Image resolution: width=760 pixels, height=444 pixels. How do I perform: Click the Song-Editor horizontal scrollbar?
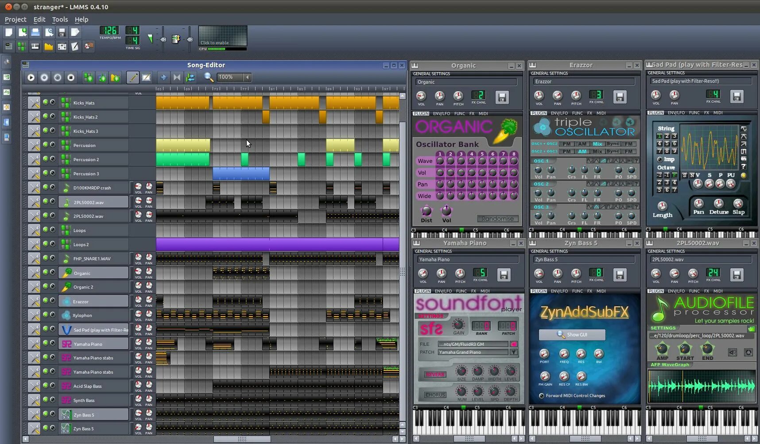pyautogui.click(x=242, y=439)
